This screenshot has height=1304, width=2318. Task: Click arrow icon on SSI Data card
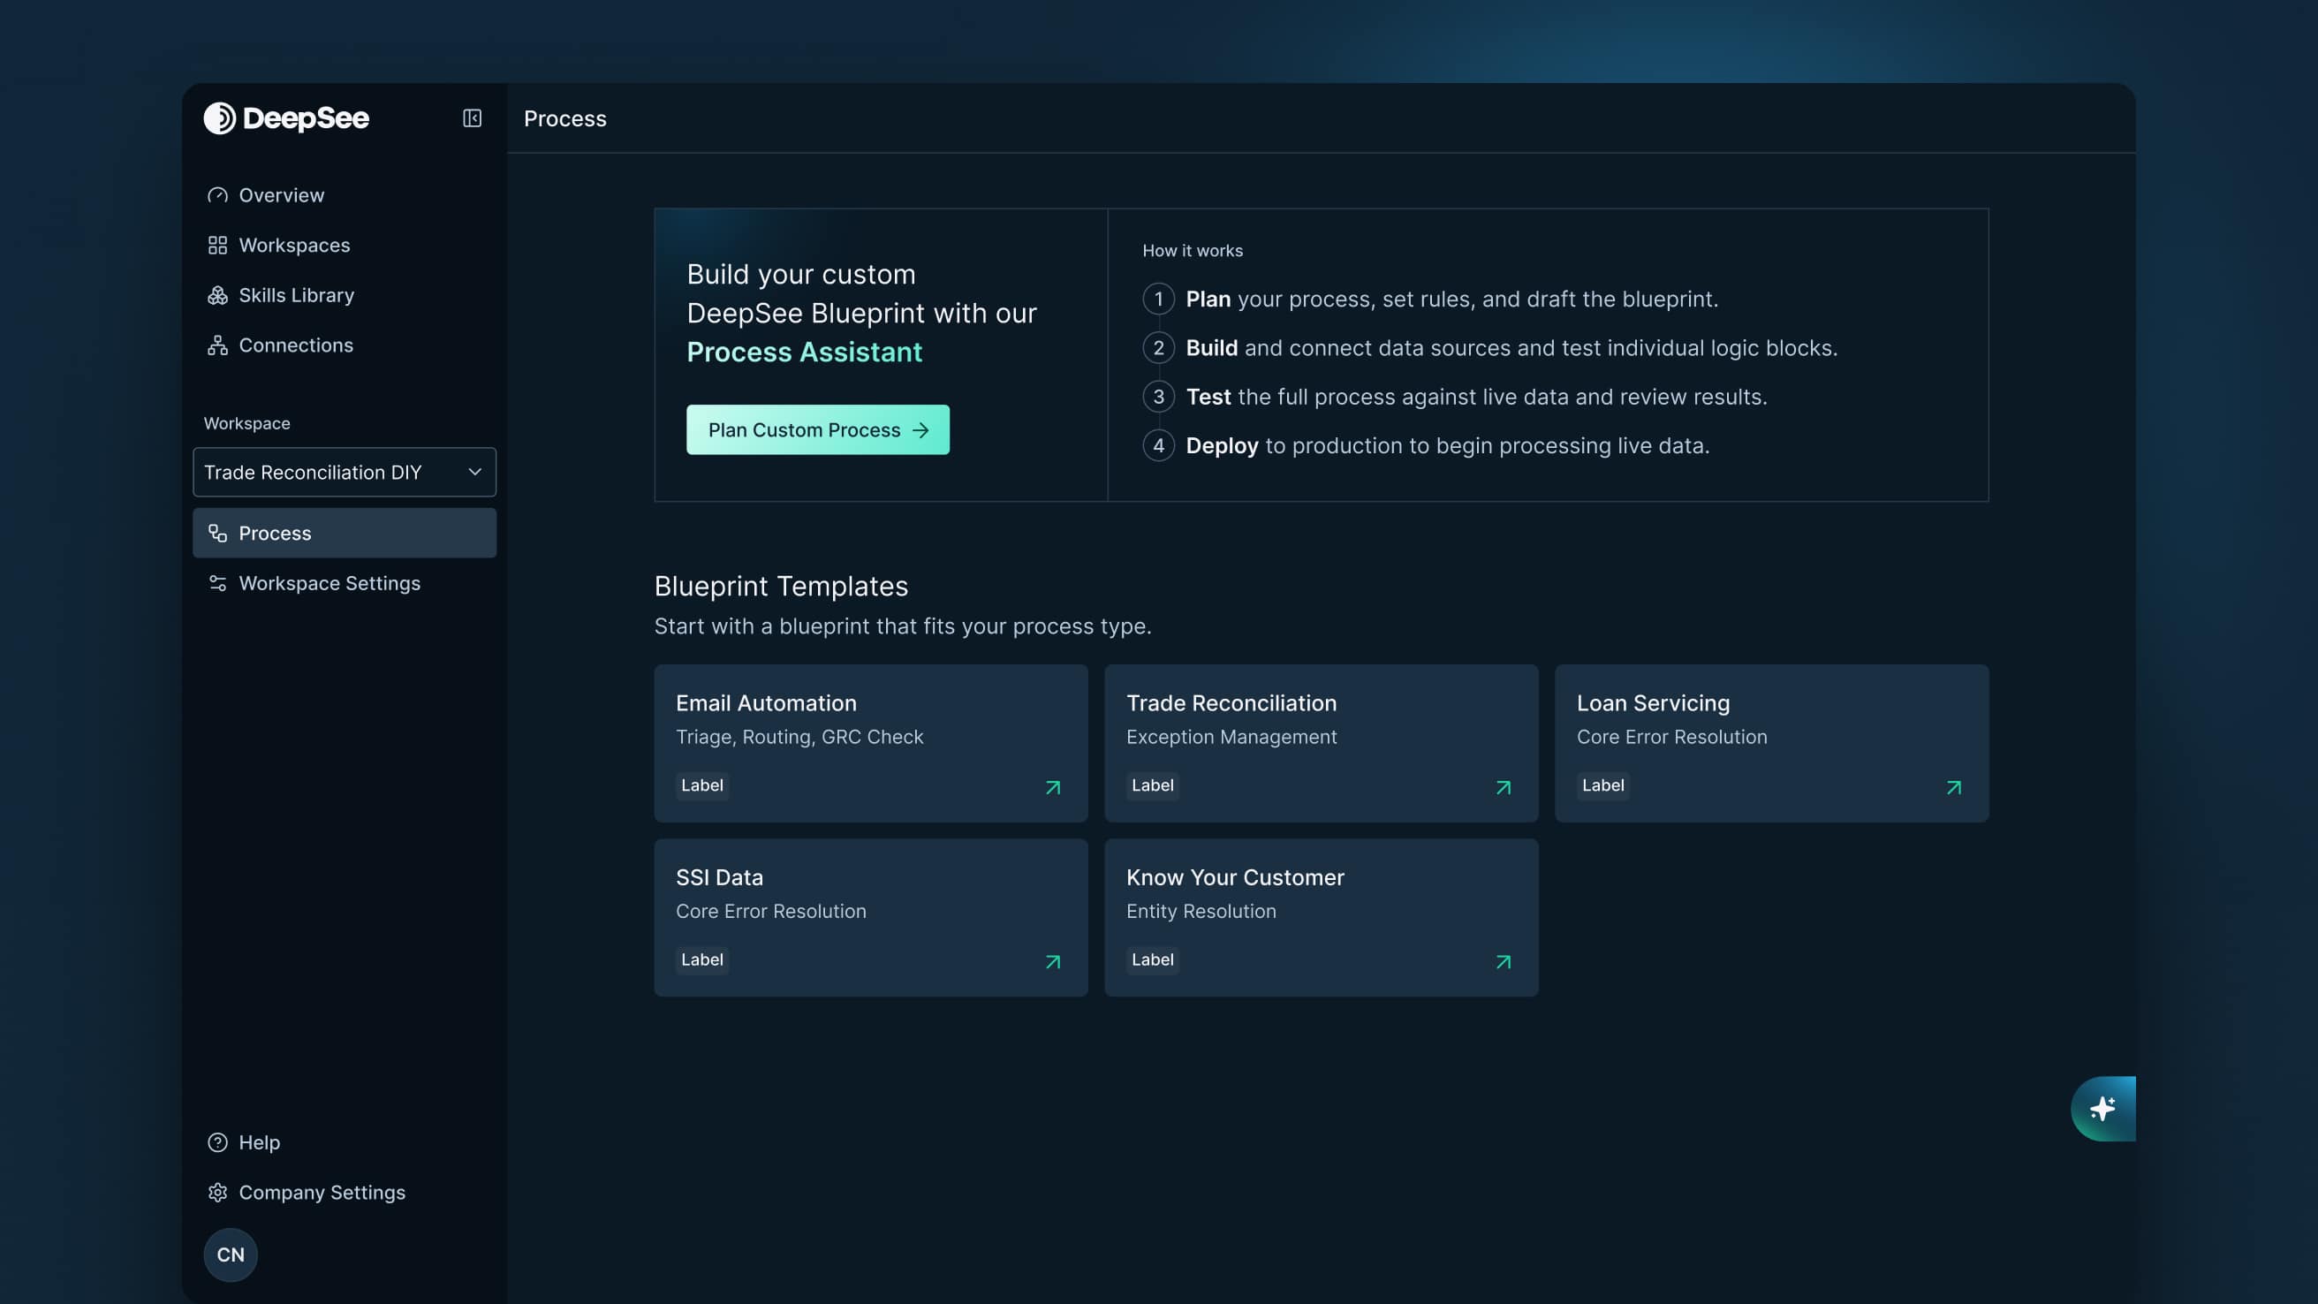coord(1053,962)
